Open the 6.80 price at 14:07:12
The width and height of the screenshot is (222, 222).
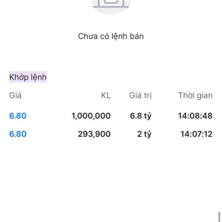click(18, 134)
